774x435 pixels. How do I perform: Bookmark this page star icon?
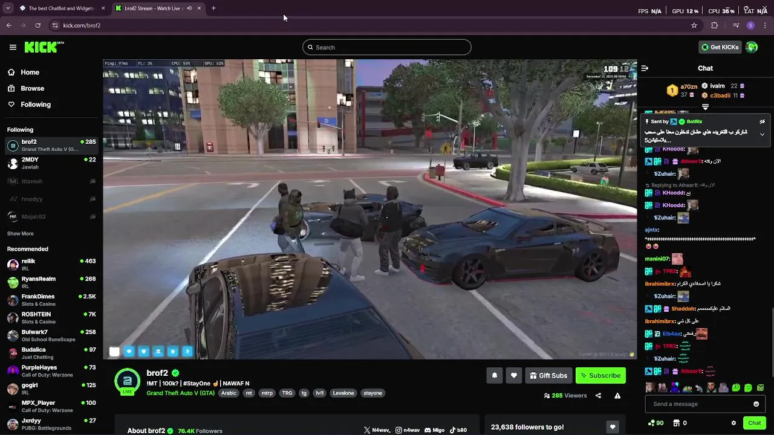[694, 25]
